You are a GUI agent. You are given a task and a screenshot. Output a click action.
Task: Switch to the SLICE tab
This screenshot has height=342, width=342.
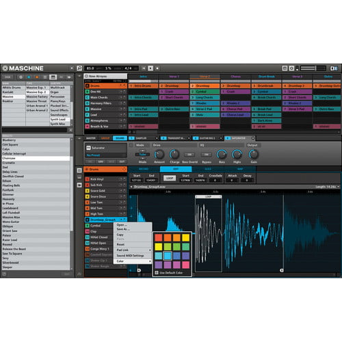click(x=208, y=169)
